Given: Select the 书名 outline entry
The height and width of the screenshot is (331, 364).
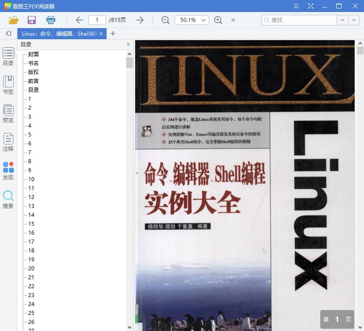Looking at the screenshot, I should click(x=33, y=63).
